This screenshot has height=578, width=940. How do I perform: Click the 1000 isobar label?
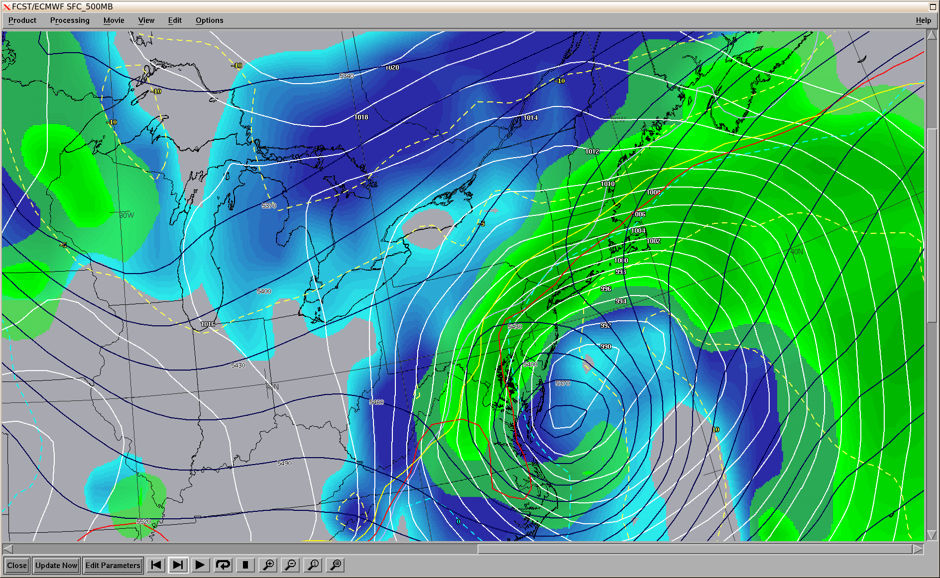point(621,261)
